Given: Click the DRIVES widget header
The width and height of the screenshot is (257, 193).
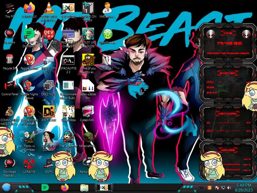Looking at the screenshot, I should pyautogui.click(x=227, y=150).
